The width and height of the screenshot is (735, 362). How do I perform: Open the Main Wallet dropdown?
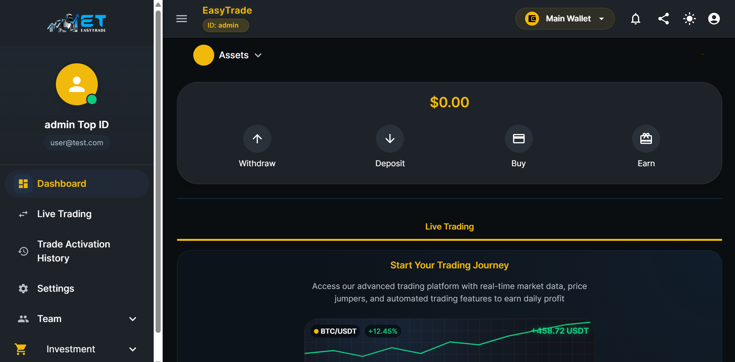[565, 19]
